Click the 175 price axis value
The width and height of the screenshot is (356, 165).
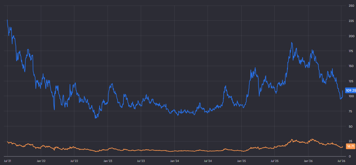tap(351, 51)
